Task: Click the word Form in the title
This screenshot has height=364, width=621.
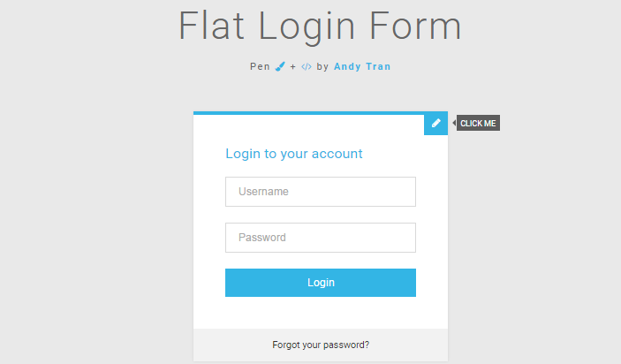Action: [x=415, y=26]
